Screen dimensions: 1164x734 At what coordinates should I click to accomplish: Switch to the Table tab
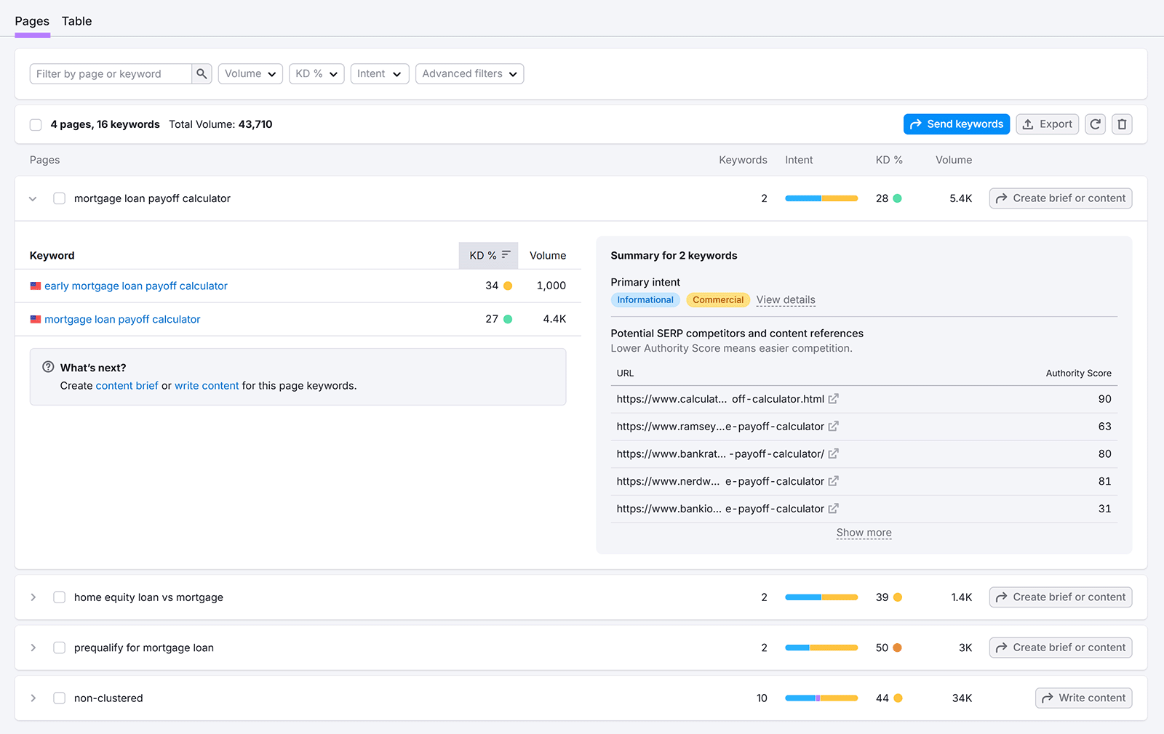tap(76, 21)
